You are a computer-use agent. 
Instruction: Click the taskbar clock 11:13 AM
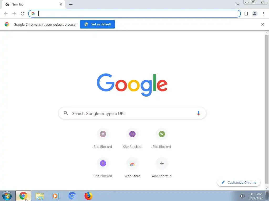255,194
